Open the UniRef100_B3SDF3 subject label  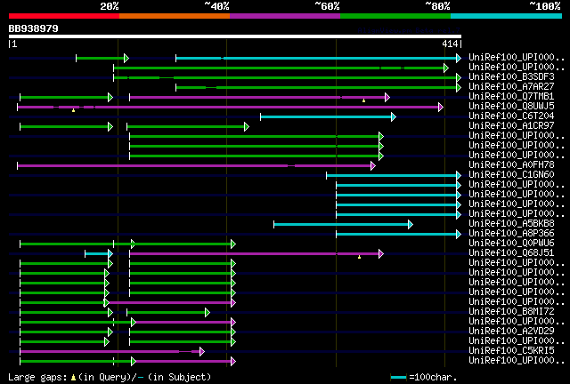pyautogui.click(x=511, y=77)
